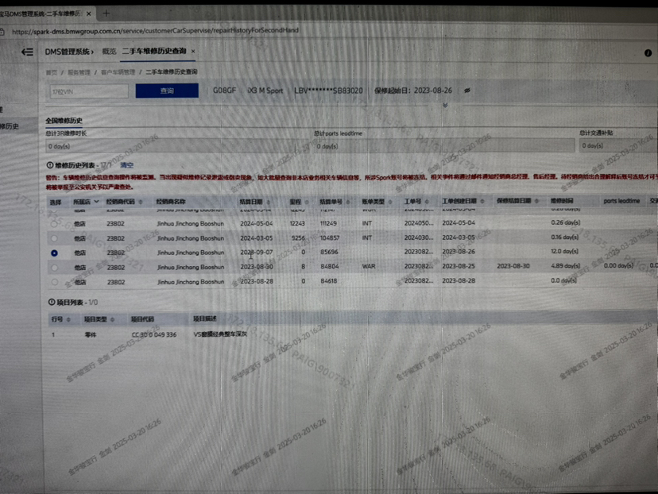Click settlement number 111249
Screen dimensions: 658x494
(x=328, y=223)
